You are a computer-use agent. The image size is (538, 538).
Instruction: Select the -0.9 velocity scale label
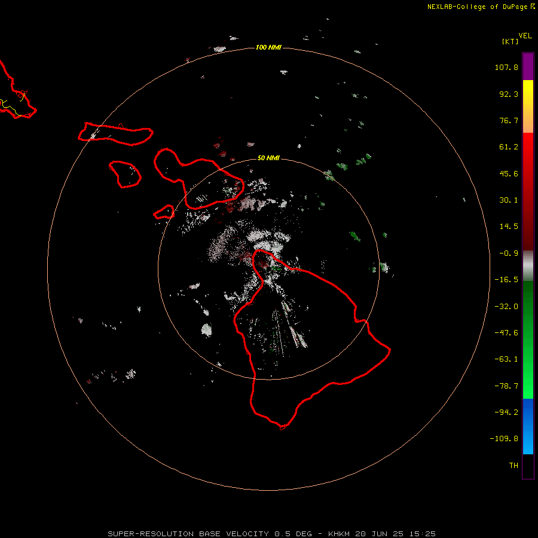point(509,253)
